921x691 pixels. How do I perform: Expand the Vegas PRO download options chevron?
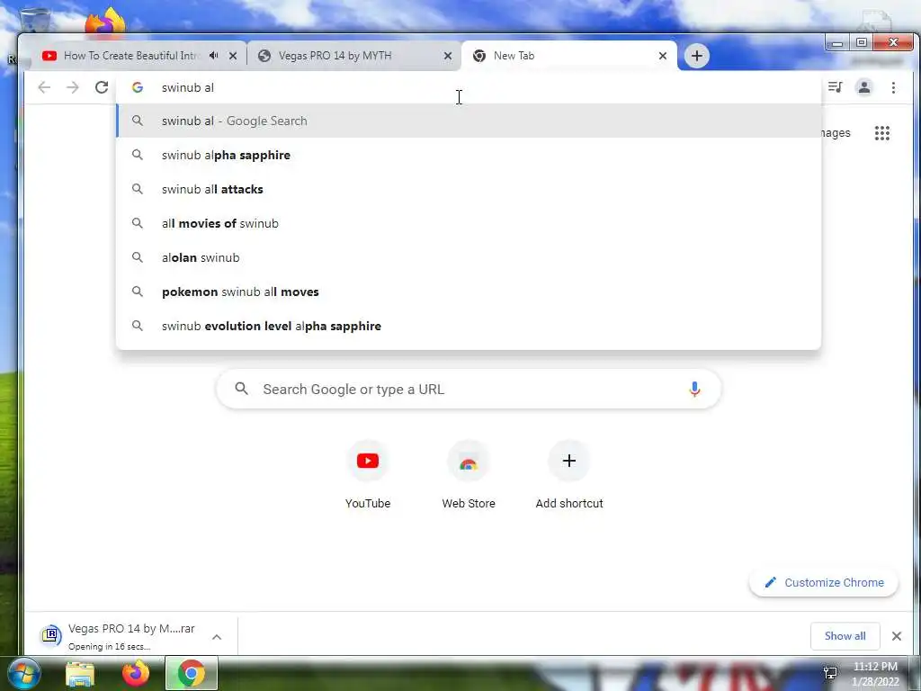217,637
